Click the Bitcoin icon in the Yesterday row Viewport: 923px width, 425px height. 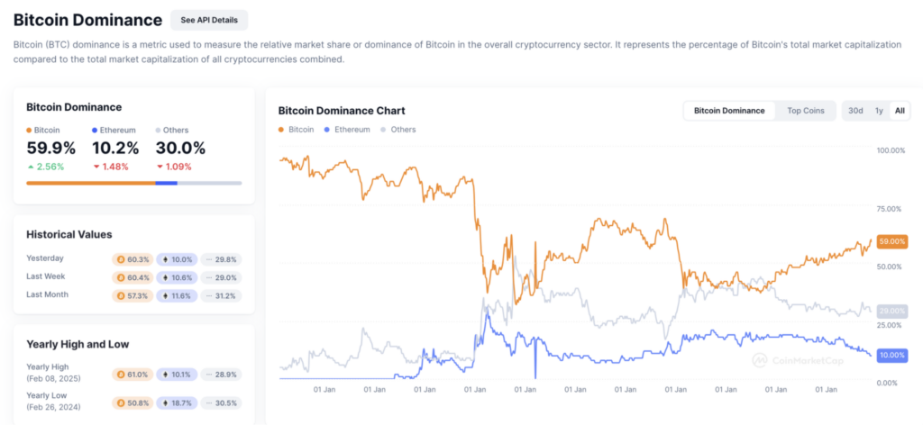(x=122, y=259)
